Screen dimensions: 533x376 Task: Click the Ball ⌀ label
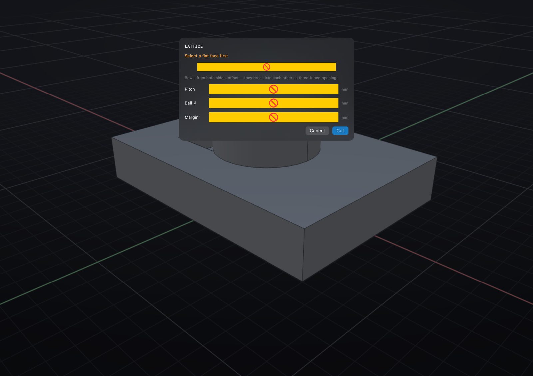point(190,103)
